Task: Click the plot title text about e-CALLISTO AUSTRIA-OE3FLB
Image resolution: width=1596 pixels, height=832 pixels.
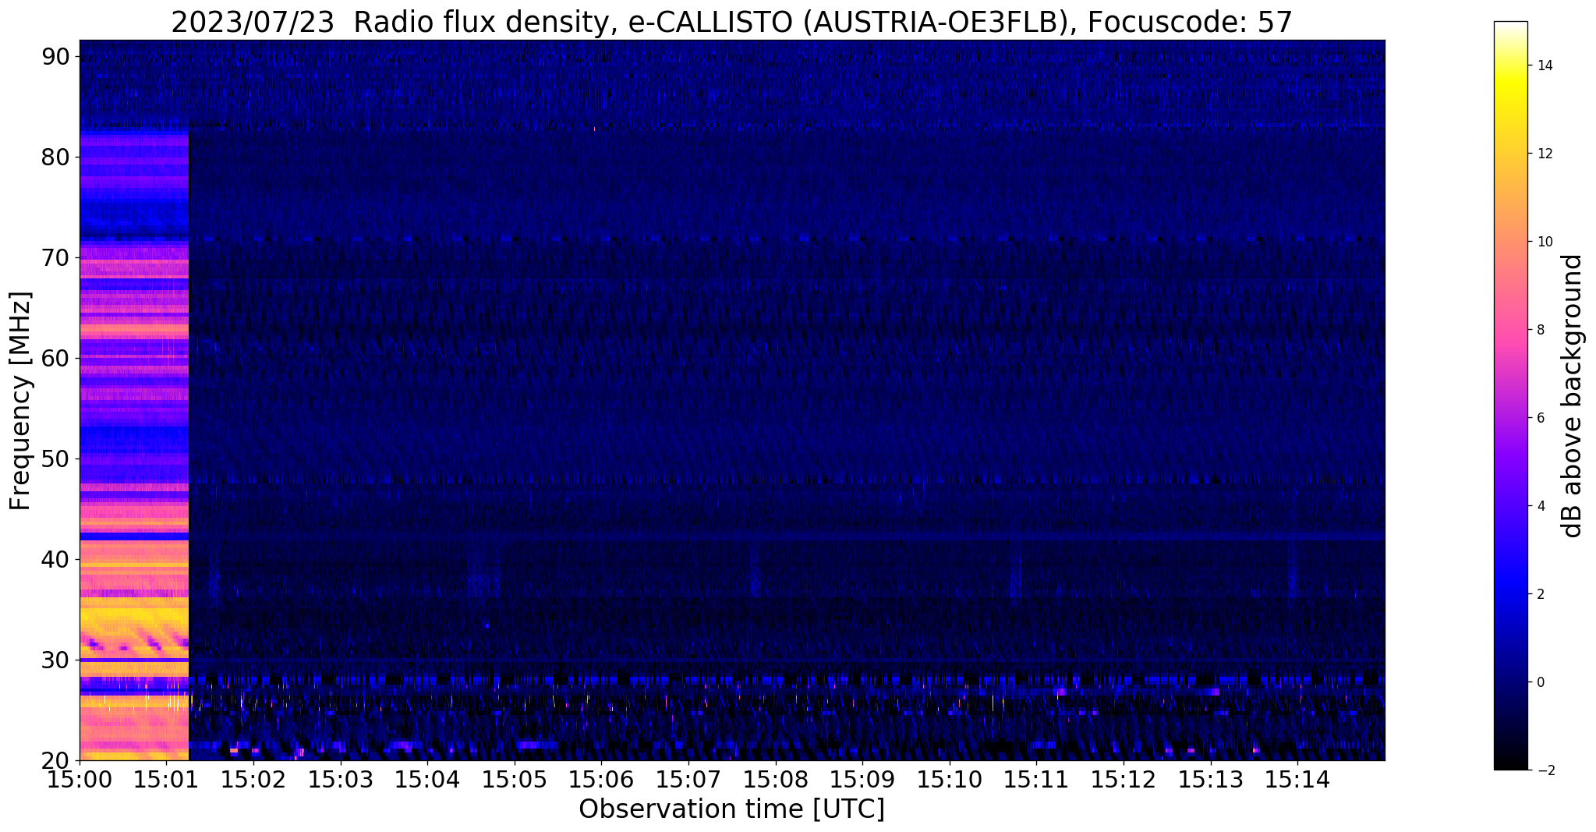Action: (x=731, y=22)
